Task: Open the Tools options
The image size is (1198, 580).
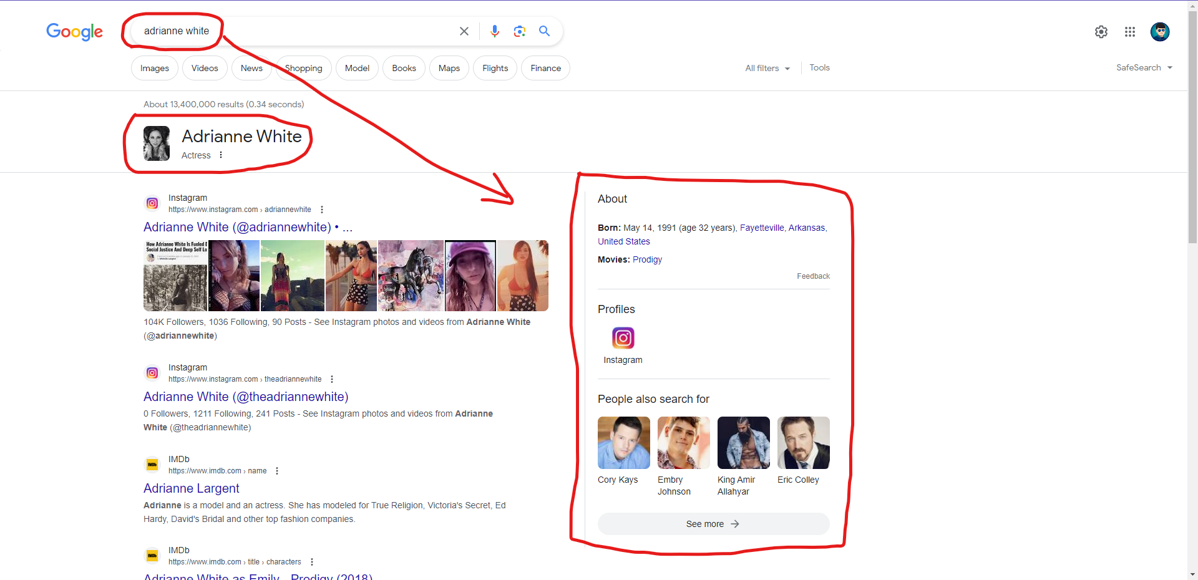Action: [820, 67]
